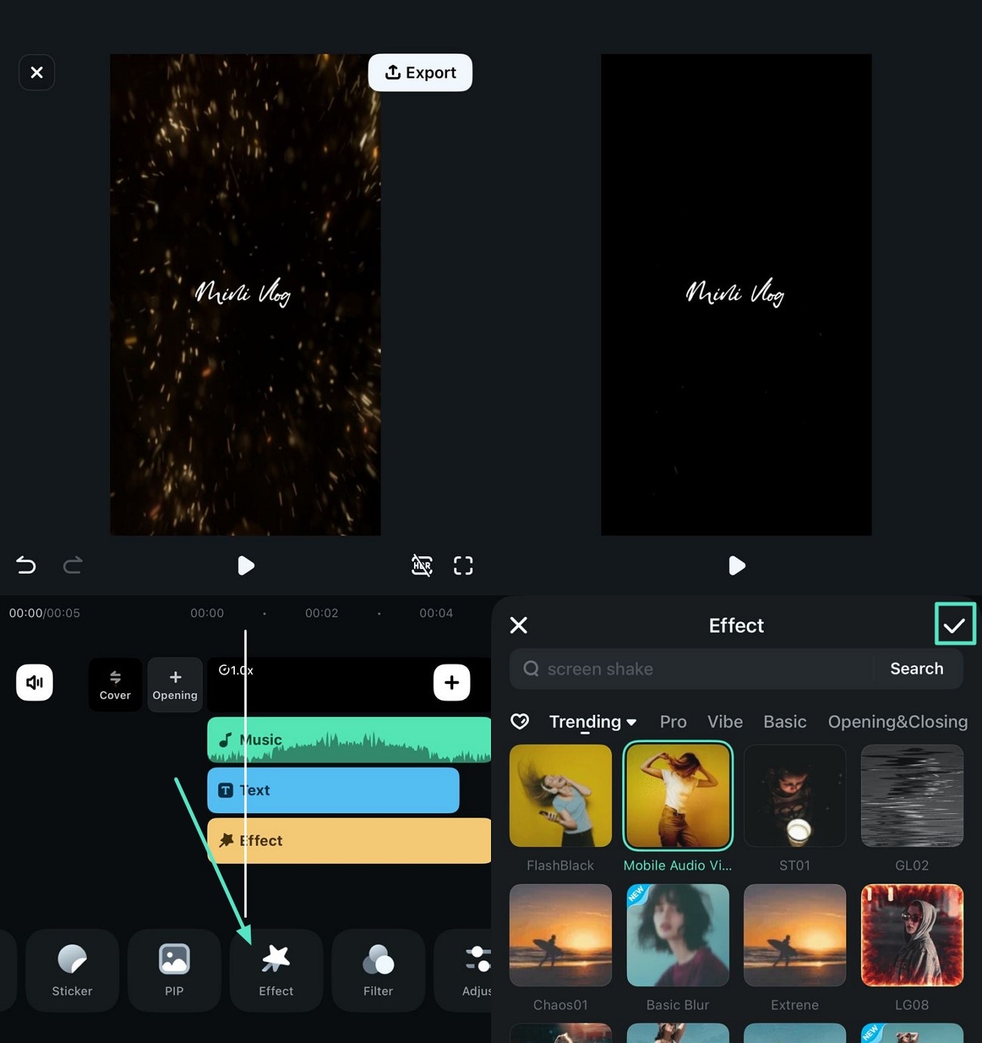Click the Mini Vlog text in left preview
The width and height of the screenshot is (982, 1043).
tap(242, 292)
